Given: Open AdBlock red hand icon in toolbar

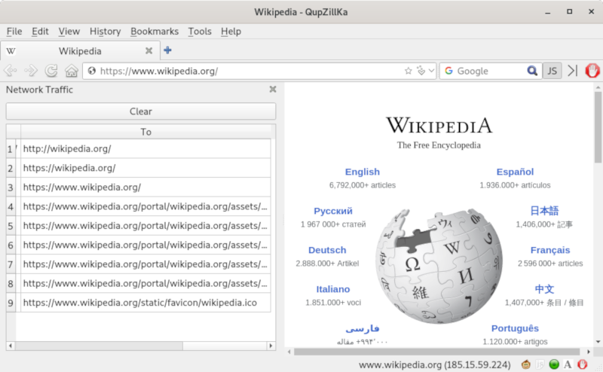Looking at the screenshot, I should click(592, 71).
